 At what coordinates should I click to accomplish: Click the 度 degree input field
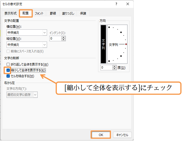click(x=107, y=68)
